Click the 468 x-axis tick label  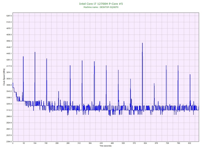pos(112,143)
